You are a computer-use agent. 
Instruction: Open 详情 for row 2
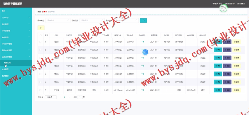tap(218, 50)
